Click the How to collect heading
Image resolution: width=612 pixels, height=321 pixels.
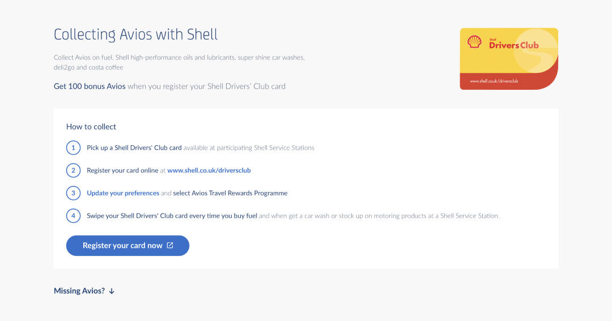tap(91, 127)
